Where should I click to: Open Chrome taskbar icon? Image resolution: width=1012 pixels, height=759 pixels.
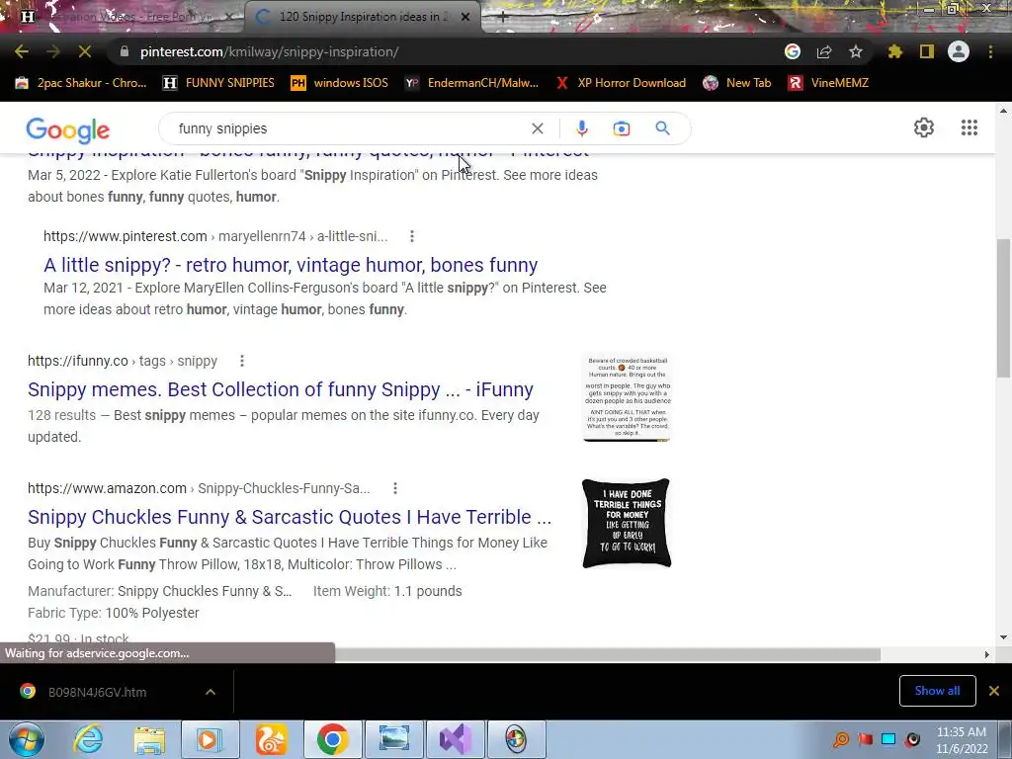pos(332,739)
